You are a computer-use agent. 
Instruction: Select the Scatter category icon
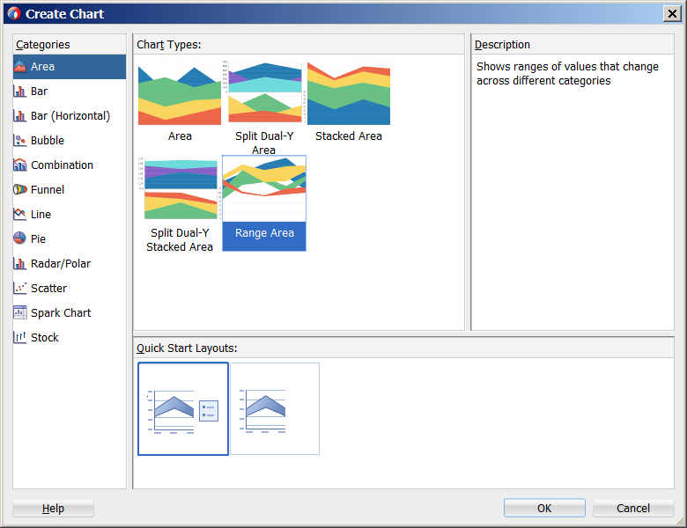point(20,288)
